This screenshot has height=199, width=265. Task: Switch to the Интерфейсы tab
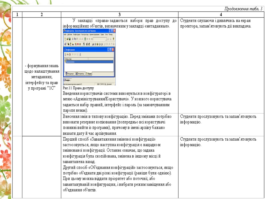click(x=80, y=74)
